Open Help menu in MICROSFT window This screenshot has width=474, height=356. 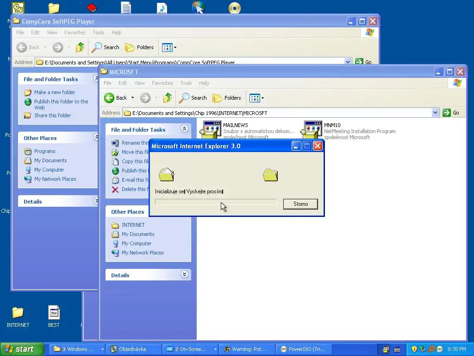tap(204, 83)
